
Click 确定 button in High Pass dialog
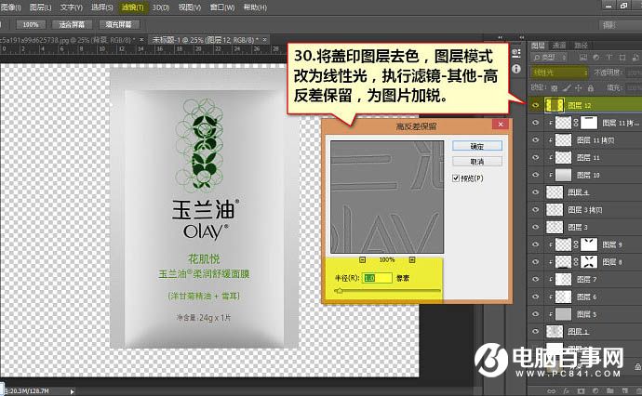477,146
